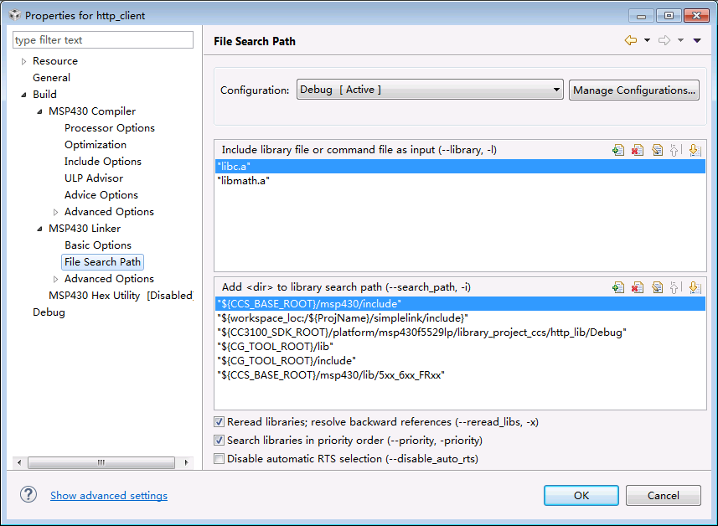Click Move Down icon for library file list

pos(694,150)
